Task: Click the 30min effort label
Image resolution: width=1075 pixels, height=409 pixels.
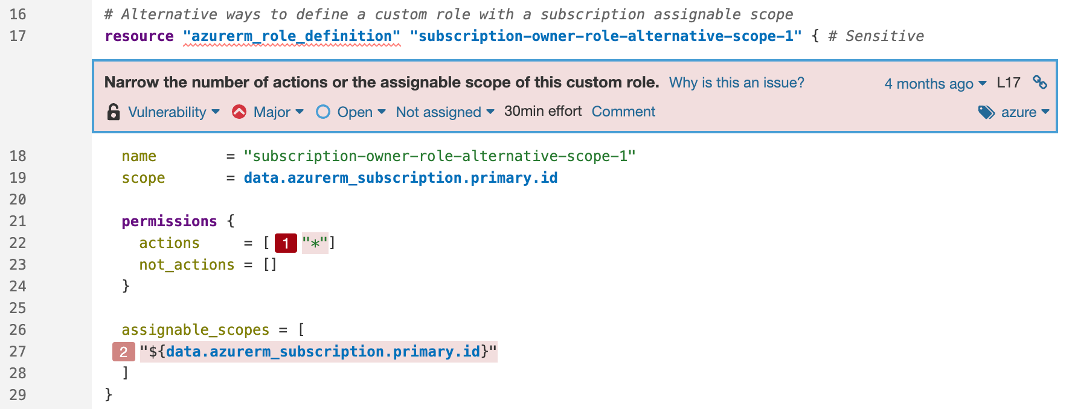Action: tap(542, 111)
